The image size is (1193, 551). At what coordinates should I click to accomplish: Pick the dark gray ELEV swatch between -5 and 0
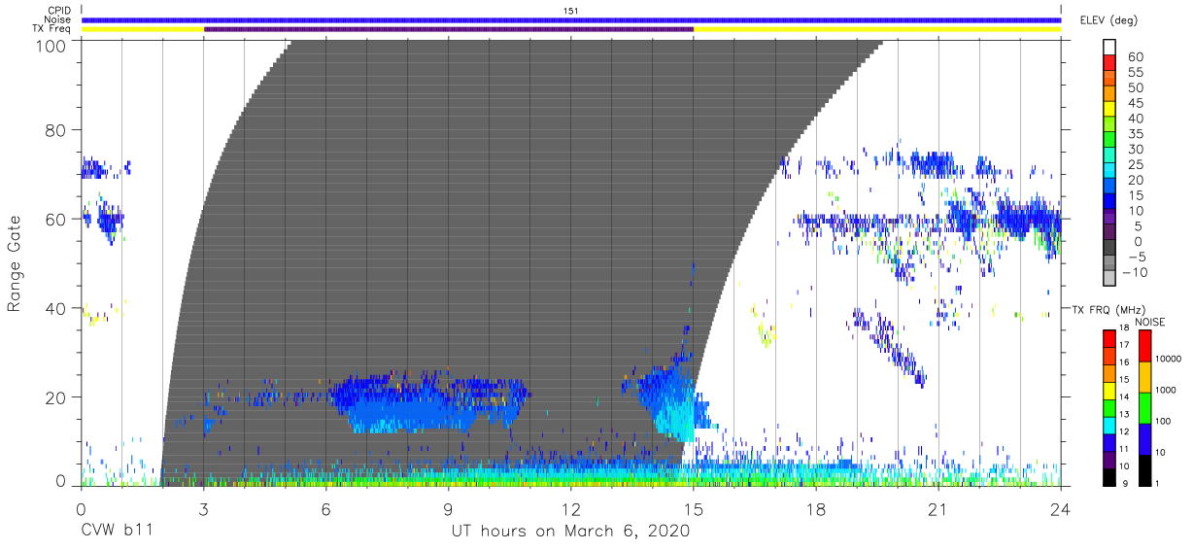point(1111,249)
